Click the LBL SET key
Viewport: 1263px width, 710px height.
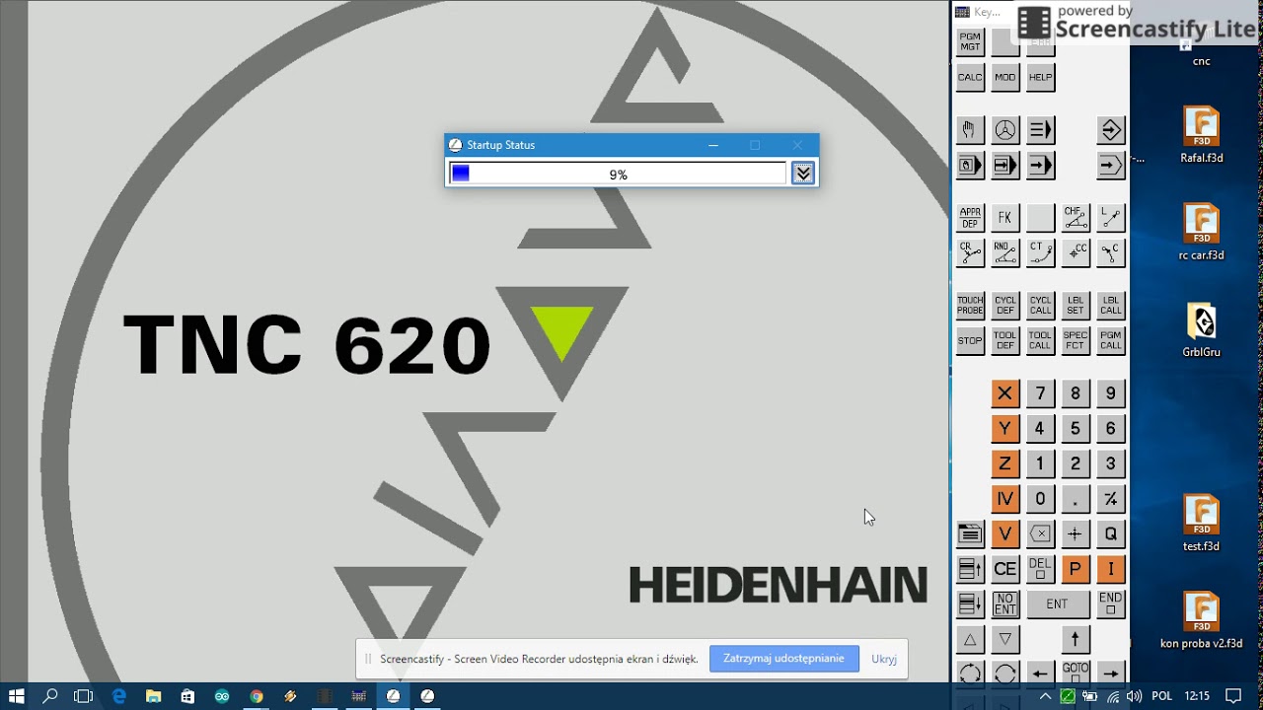point(1076,306)
